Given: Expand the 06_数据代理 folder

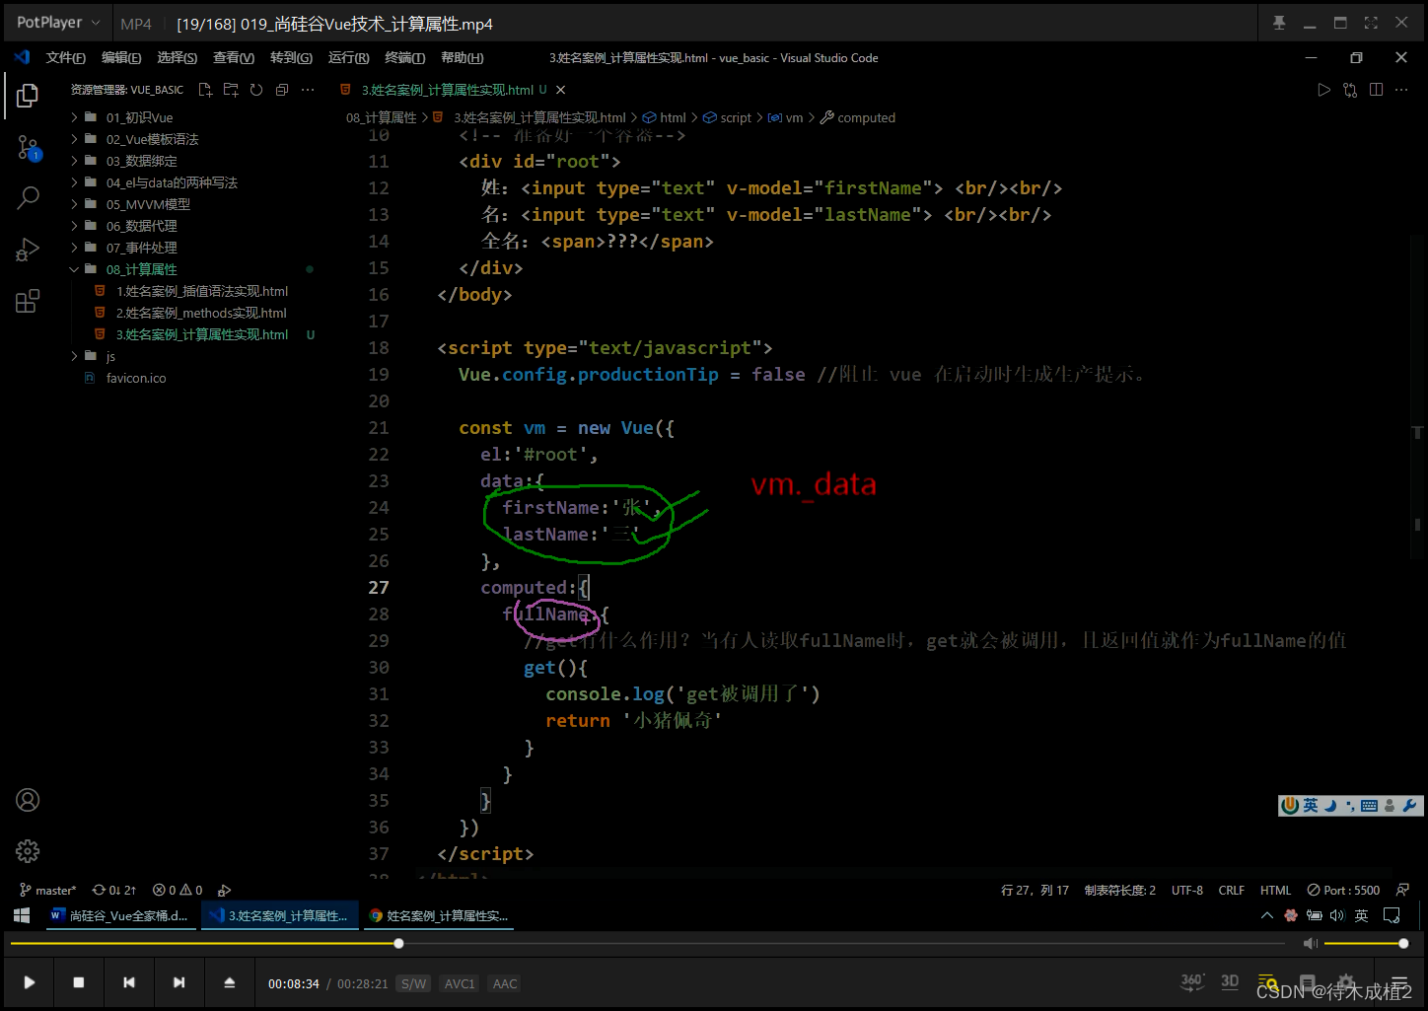Looking at the screenshot, I should [x=141, y=226].
